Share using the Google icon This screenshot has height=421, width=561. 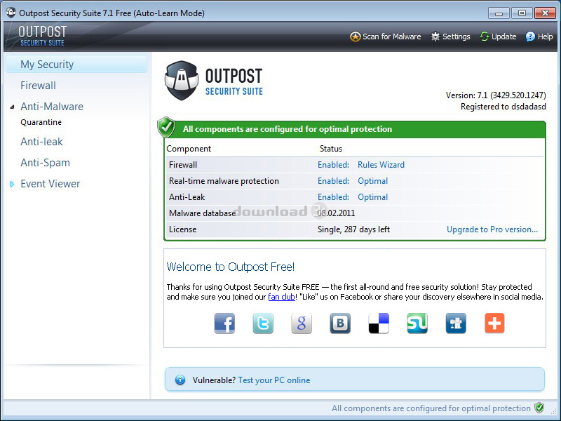point(302,323)
